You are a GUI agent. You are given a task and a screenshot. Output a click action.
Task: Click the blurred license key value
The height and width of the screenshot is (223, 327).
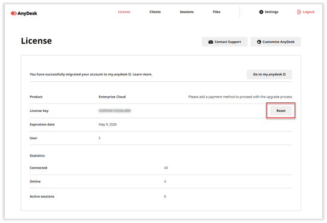point(115,111)
